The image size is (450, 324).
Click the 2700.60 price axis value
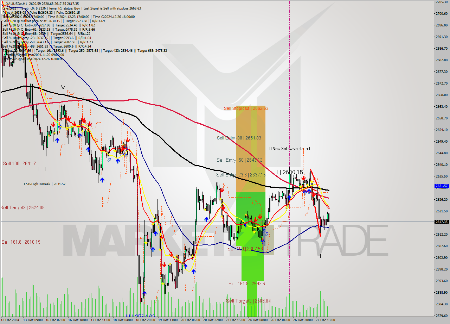442,14
